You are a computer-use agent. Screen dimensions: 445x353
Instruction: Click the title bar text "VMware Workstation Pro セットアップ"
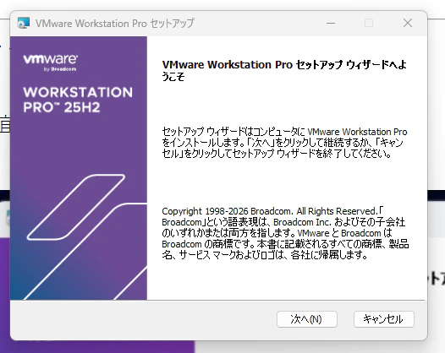pyautogui.click(x=115, y=24)
